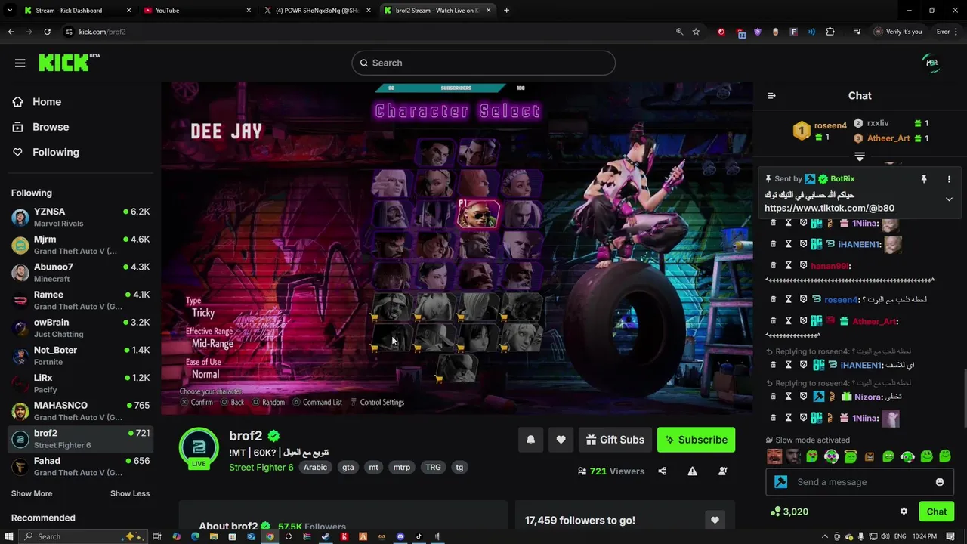The width and height of the screenshot is (967, 544).
Task: Go to Home in sidebar
Action: pyautogui.click(x=79, y=102)
